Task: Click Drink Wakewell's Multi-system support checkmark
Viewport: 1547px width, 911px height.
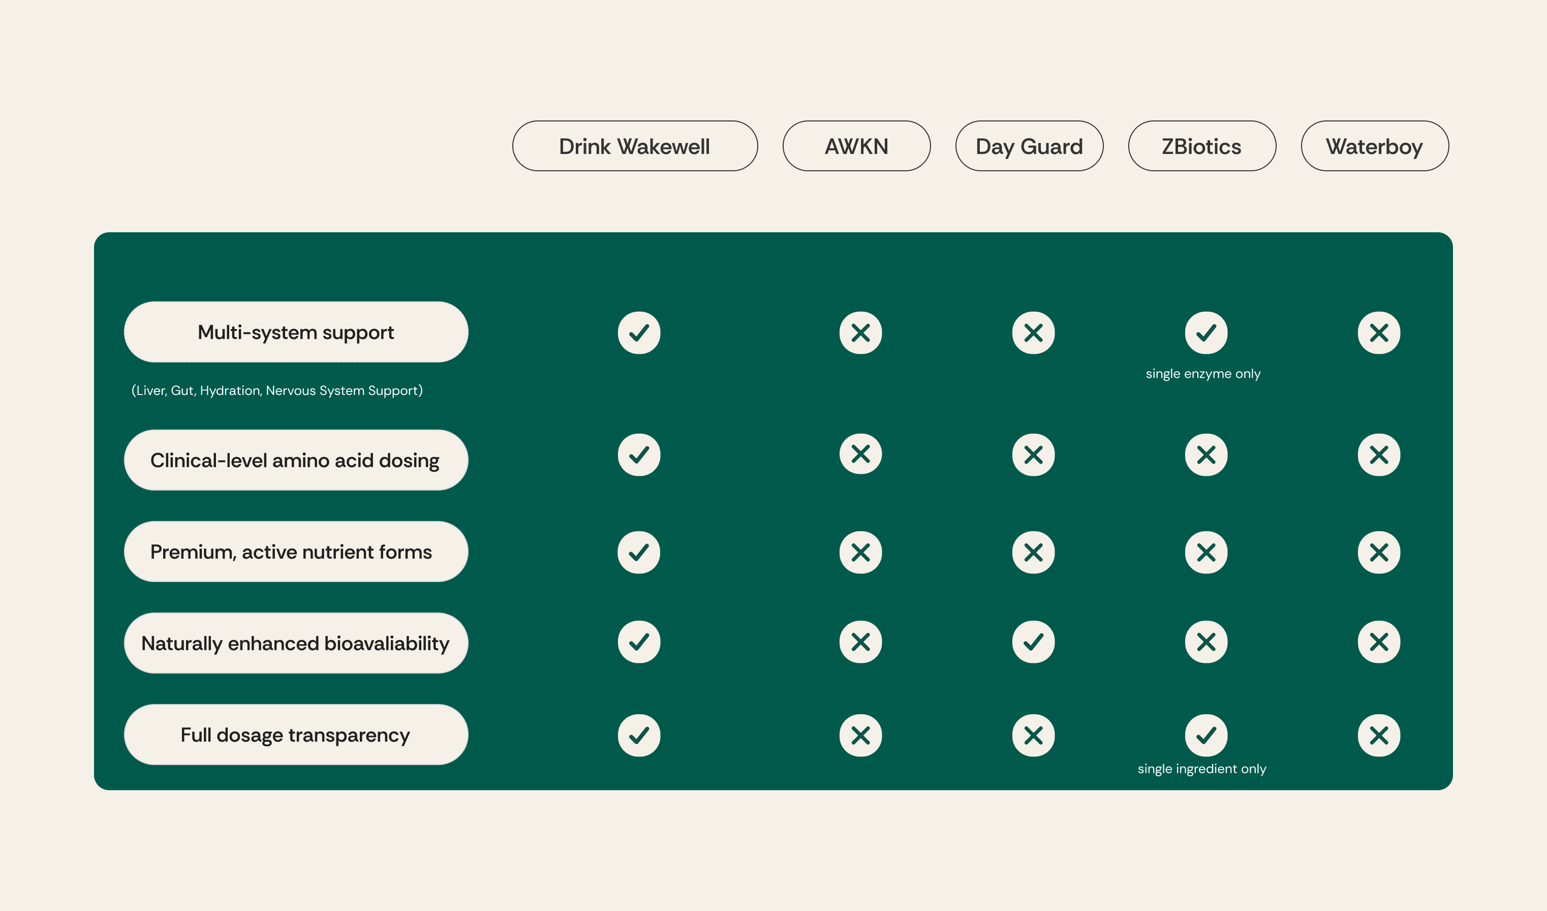Action: (x=638, y=332)
